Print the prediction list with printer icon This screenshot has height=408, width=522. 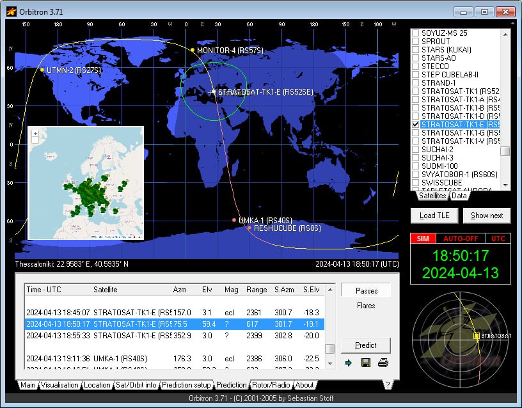pos(383,363)
